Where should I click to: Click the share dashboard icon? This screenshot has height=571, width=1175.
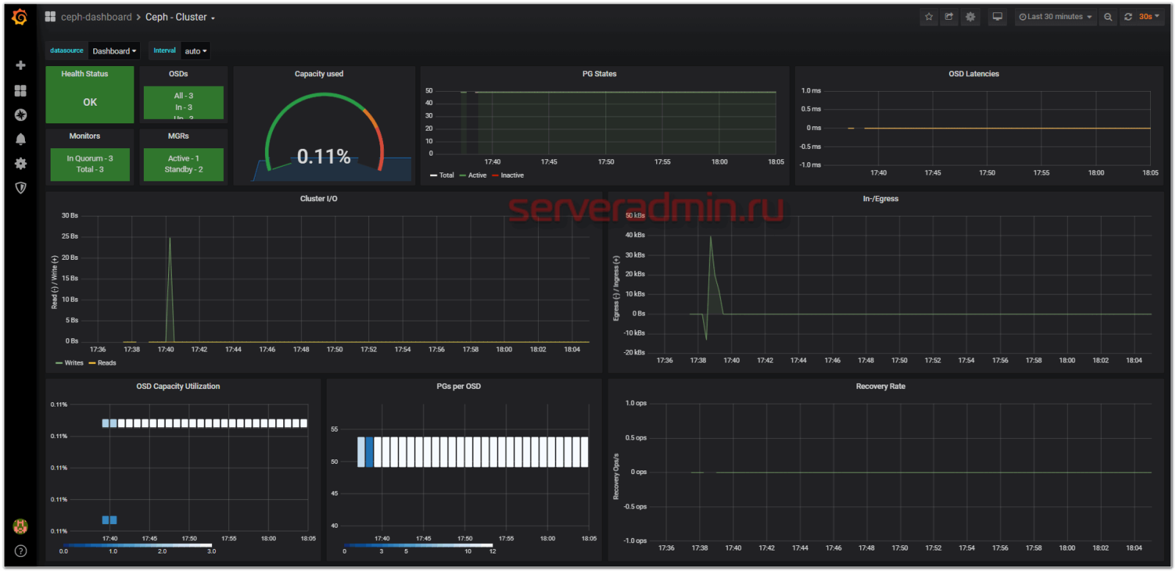[949, 17]
